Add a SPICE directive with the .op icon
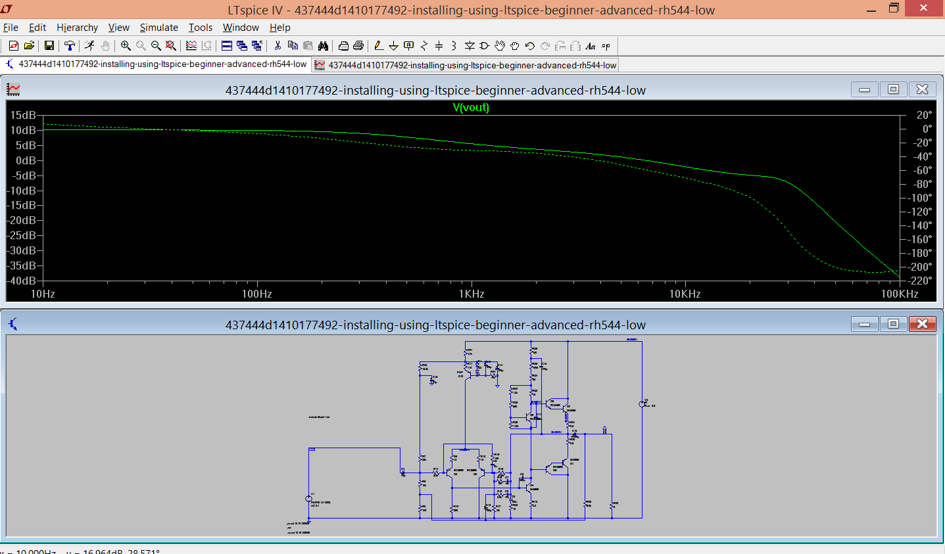This screenshot has width=945, height=554. [x=606, y=45]
